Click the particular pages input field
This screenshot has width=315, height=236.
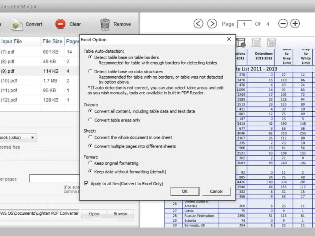tap(54, 179)
